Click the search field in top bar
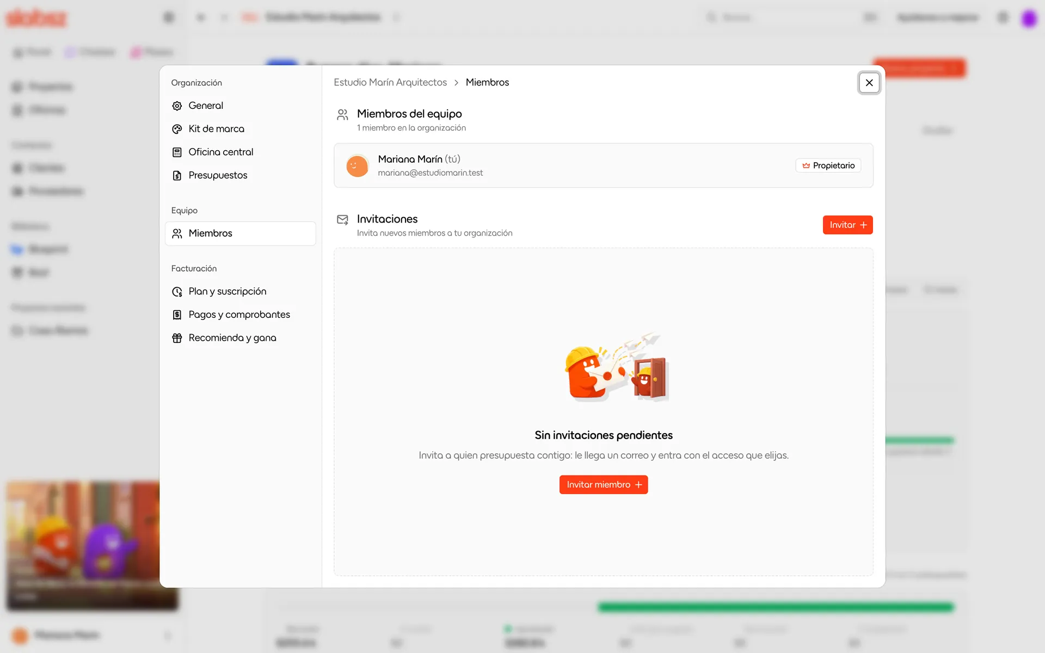The height and width of the screenshot is (653, 1045). [x=792, y=17]
